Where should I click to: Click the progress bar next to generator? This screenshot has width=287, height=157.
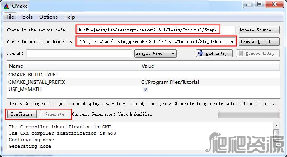(249, 114)
